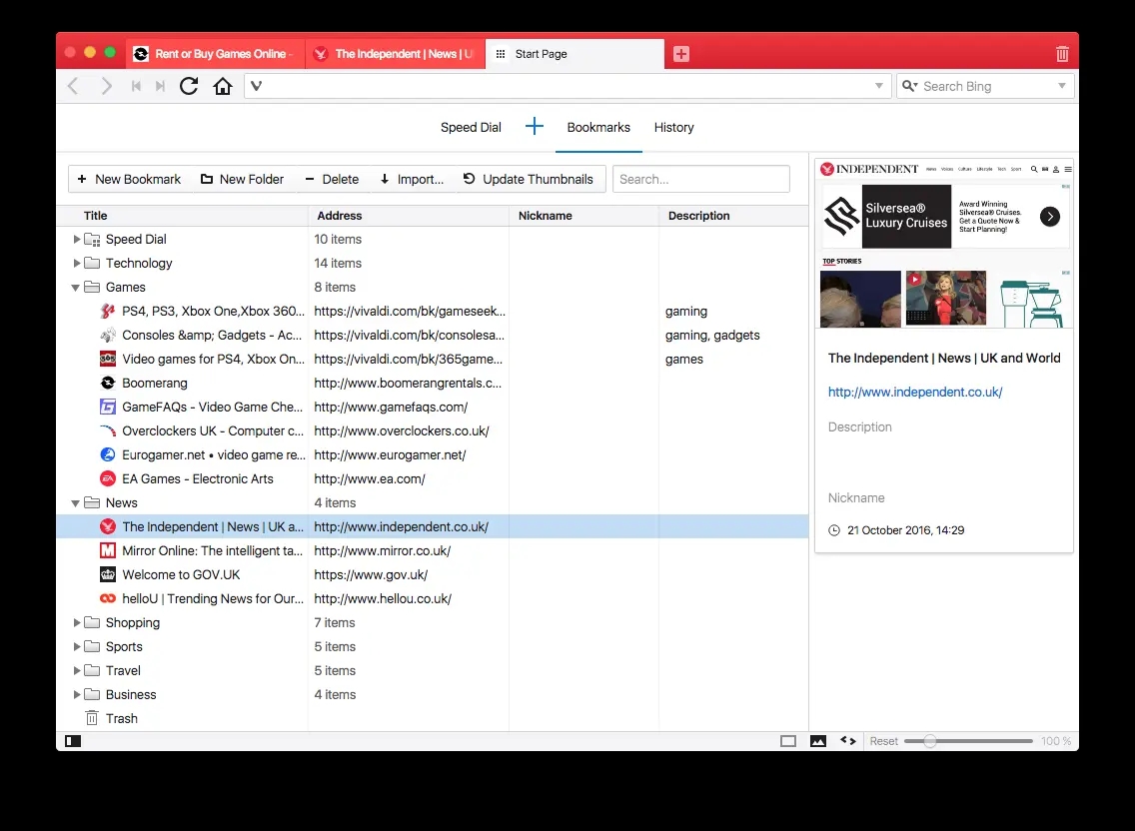
Task: Click the Fast Forward navigation icon
Action: (x=160, y=86)
